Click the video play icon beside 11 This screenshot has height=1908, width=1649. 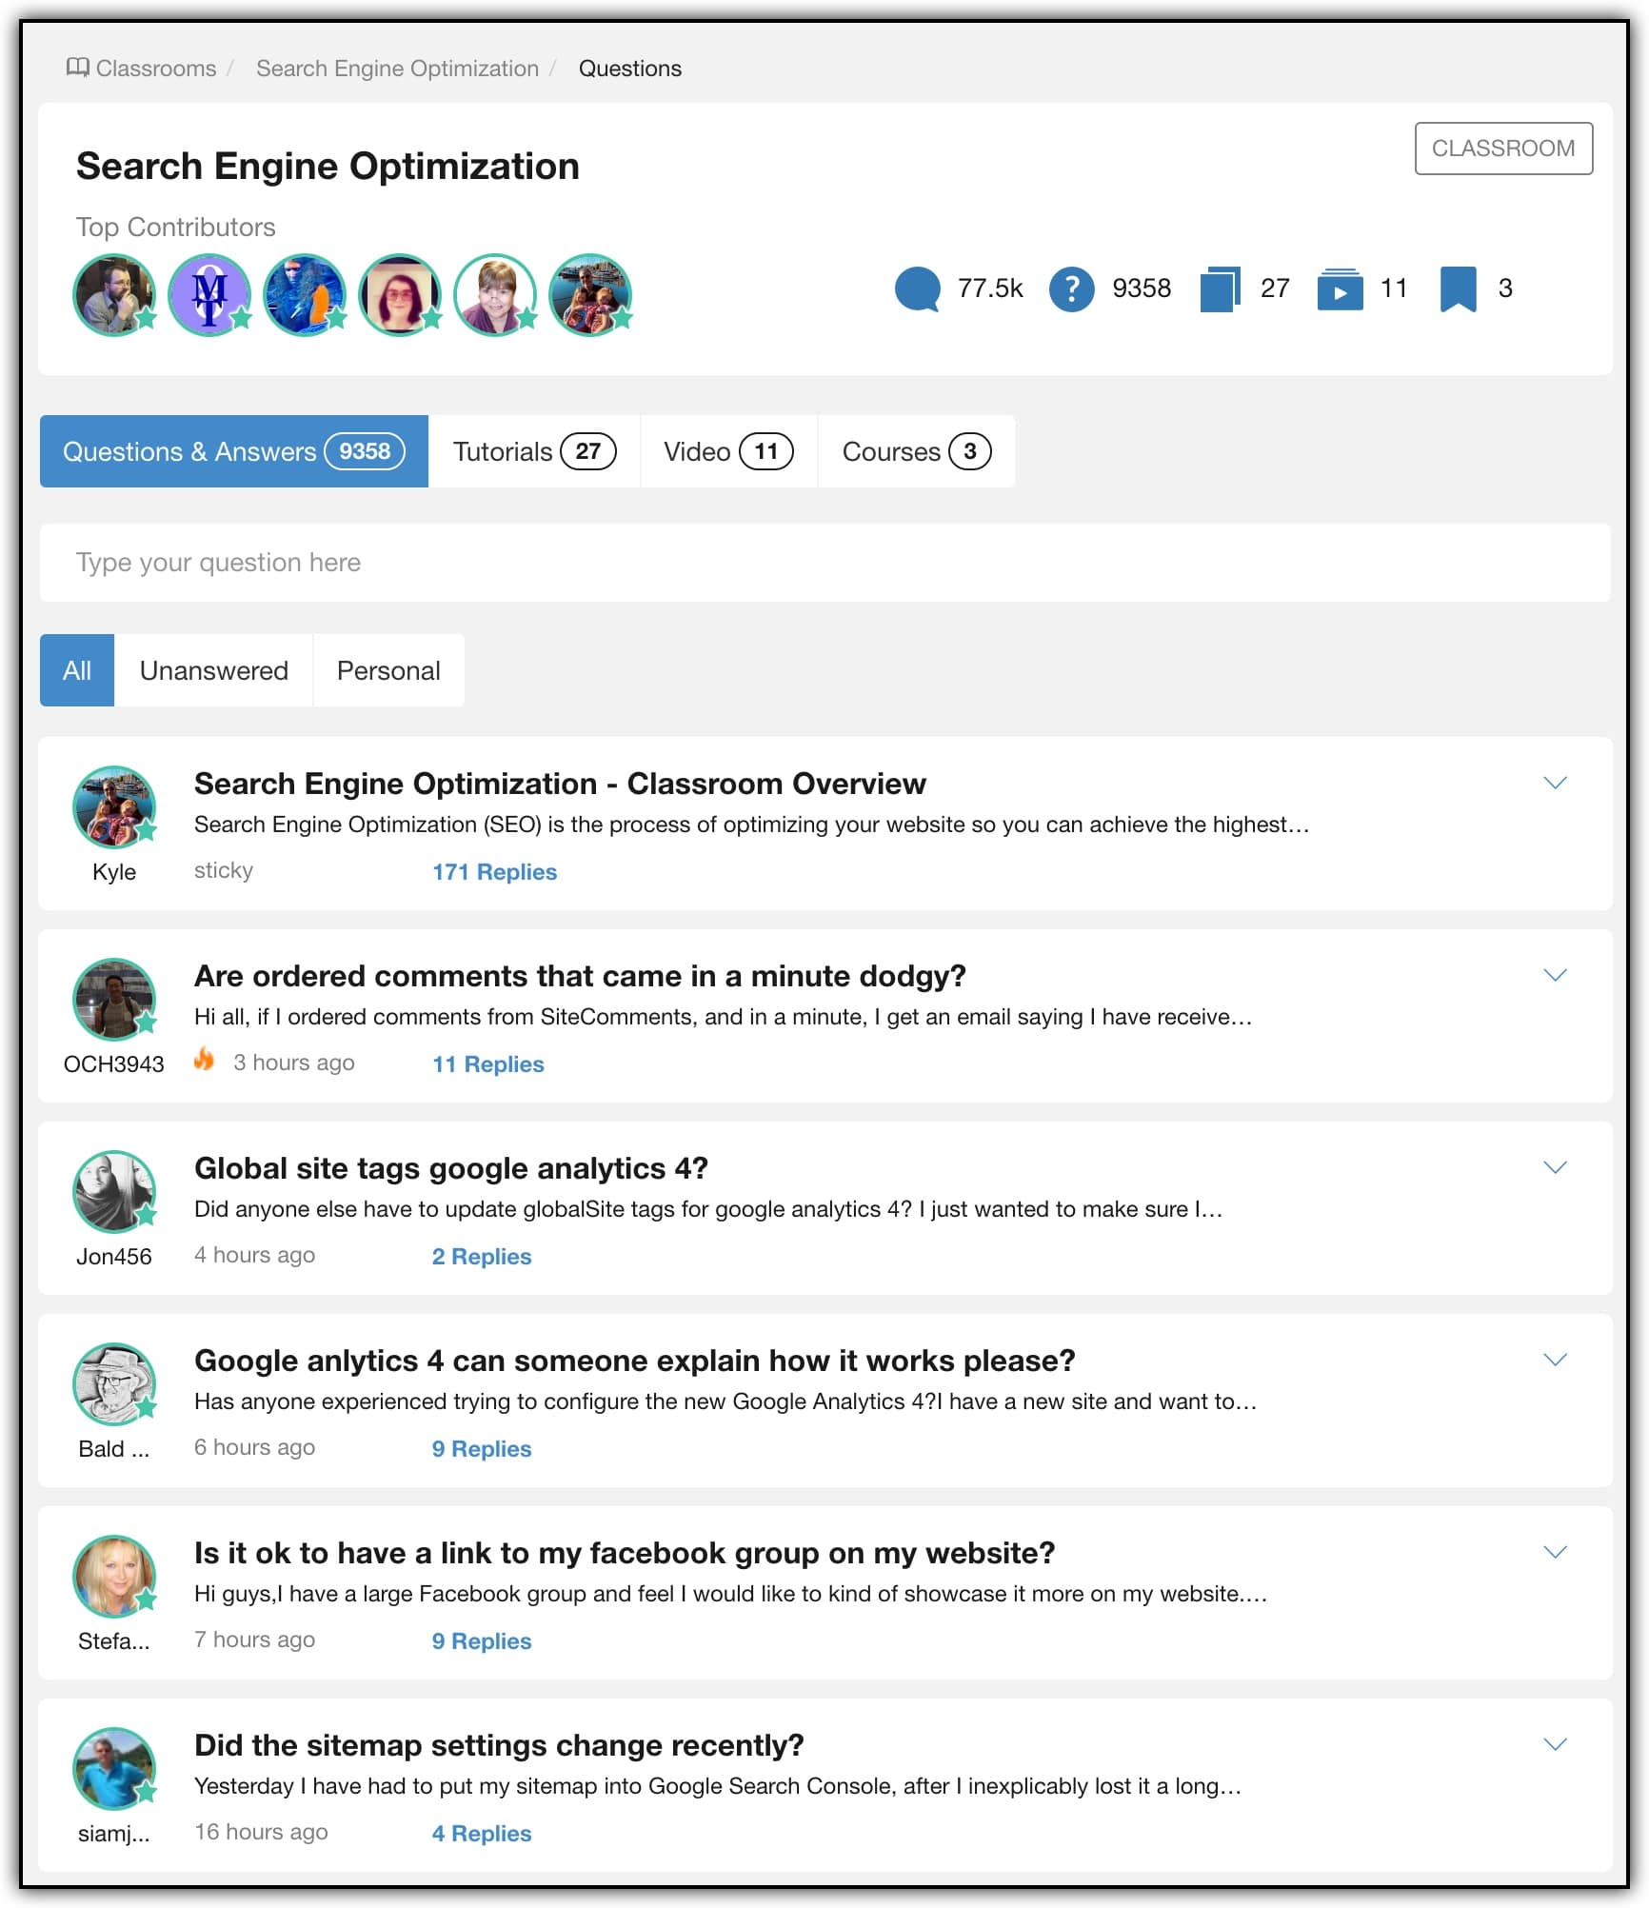pyautogui.click(x=1340, y=288)
